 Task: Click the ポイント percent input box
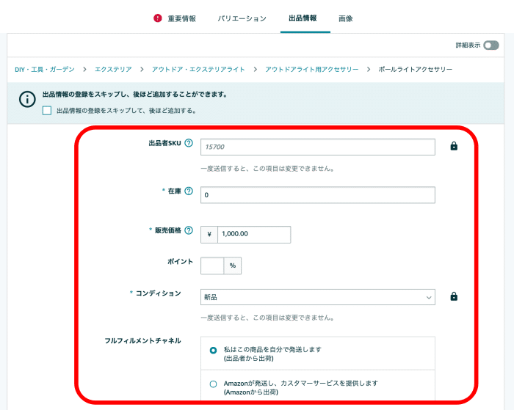pos(212,266)
